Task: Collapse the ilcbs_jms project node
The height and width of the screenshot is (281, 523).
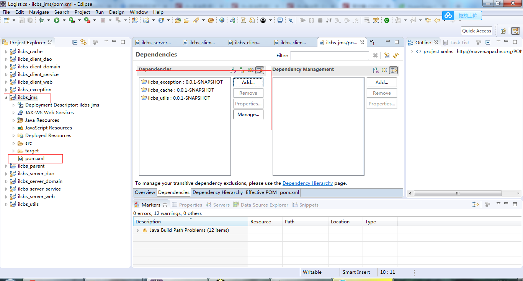Action: point(6,97)
